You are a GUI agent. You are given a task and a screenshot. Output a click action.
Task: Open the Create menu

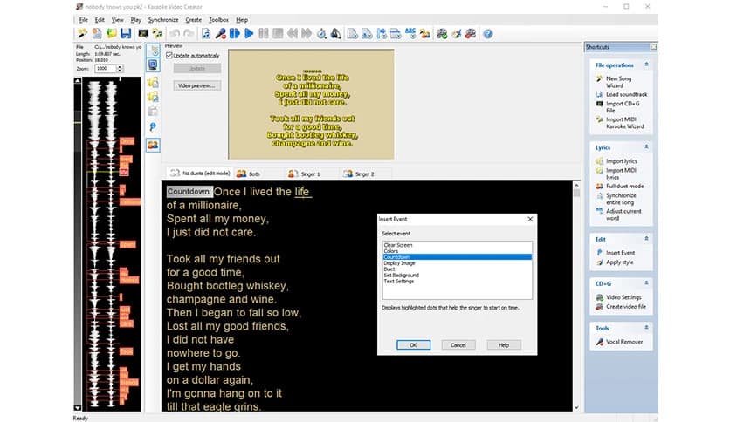[x=193, y=20]
